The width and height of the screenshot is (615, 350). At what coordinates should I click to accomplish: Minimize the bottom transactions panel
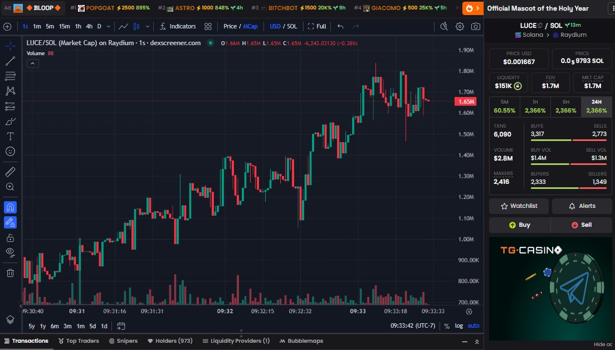(465, 342)
